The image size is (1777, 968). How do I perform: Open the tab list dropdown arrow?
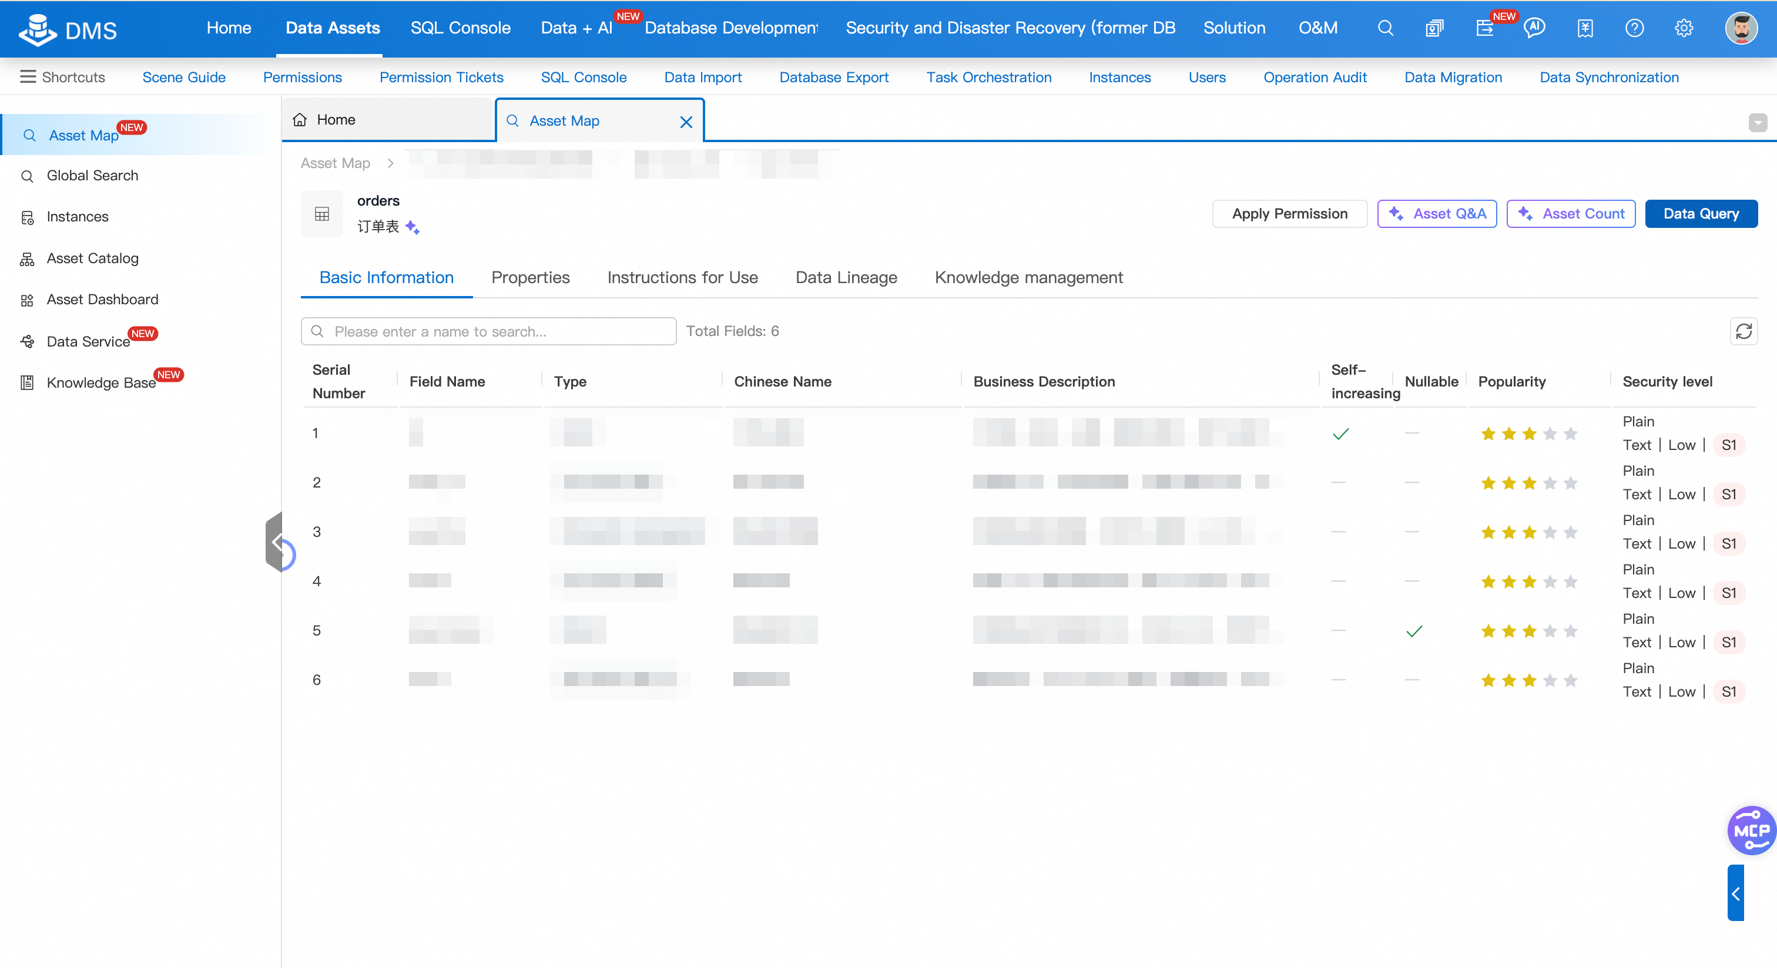(1757, 123)
